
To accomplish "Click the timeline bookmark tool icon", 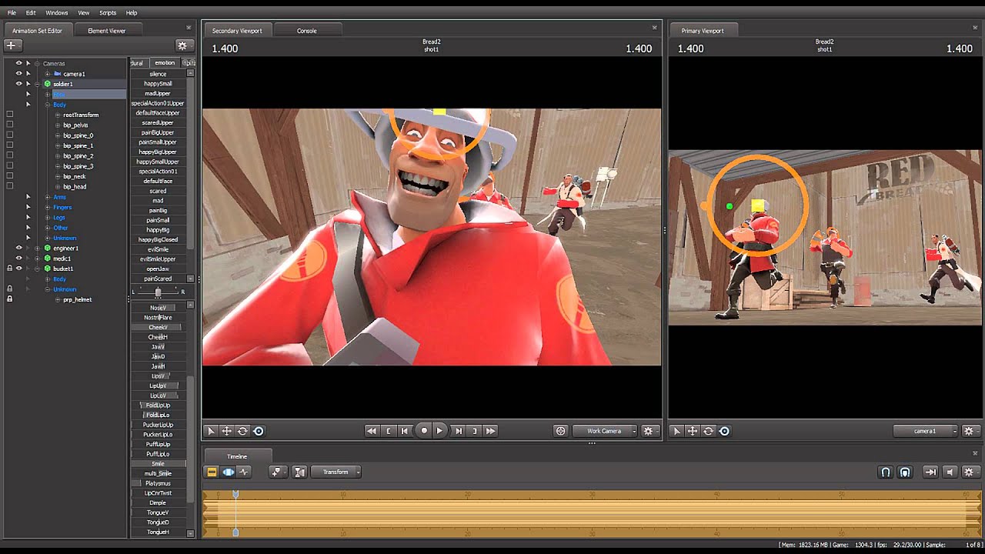I will [x=276, y=472].
